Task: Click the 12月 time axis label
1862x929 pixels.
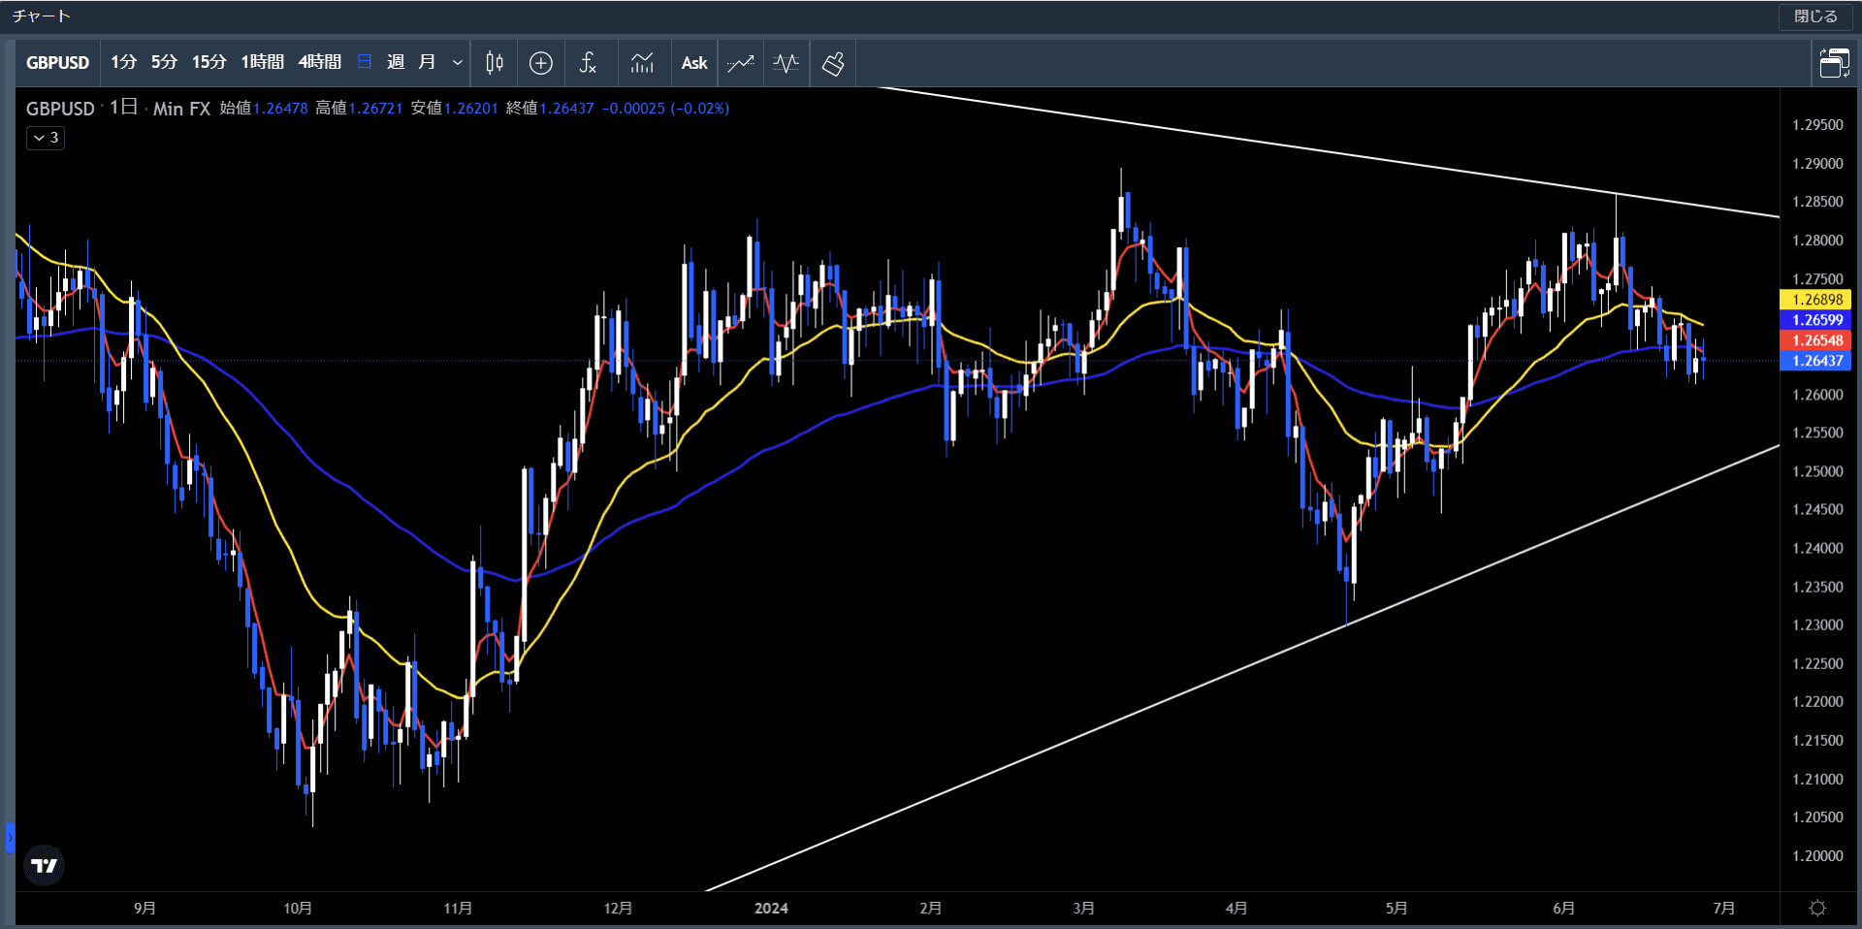Action: pyautogui.click(x=618, y=909)
